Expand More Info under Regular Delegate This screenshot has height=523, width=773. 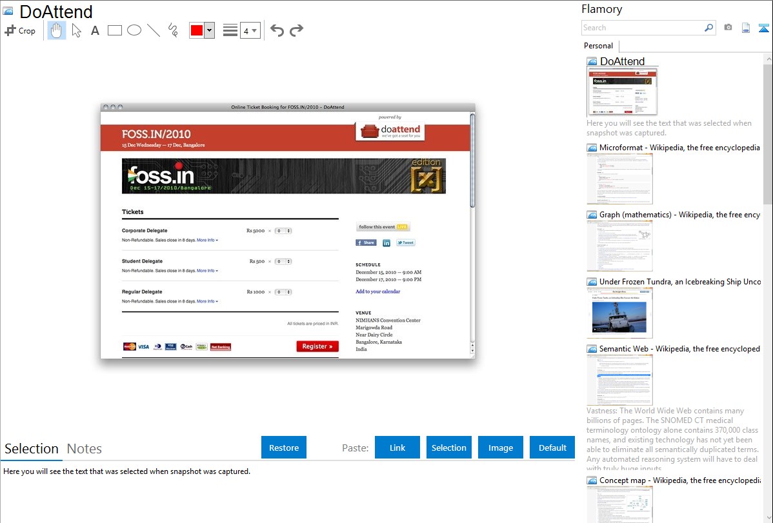coord(207,301)
